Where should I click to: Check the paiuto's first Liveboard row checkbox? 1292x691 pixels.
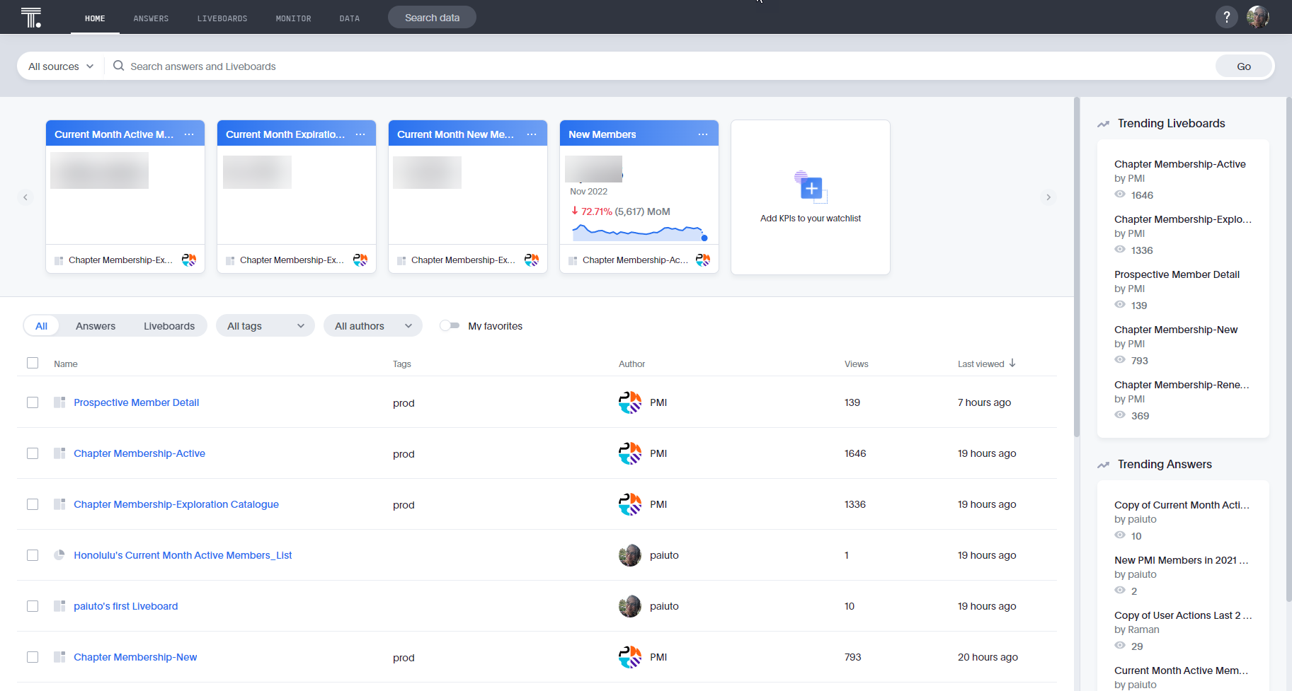(x=33, y=606)
